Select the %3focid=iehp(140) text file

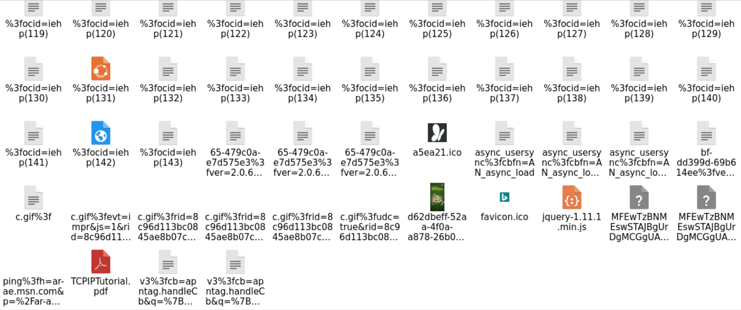point(707,69)
